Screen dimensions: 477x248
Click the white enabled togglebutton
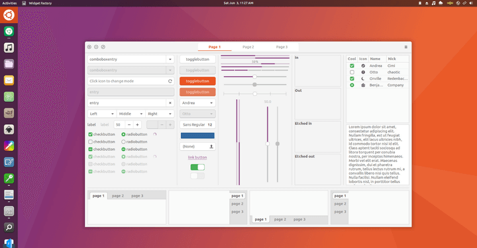click(197, 60)
